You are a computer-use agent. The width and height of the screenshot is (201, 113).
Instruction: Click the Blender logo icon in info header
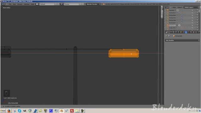[x=104, y=4]
